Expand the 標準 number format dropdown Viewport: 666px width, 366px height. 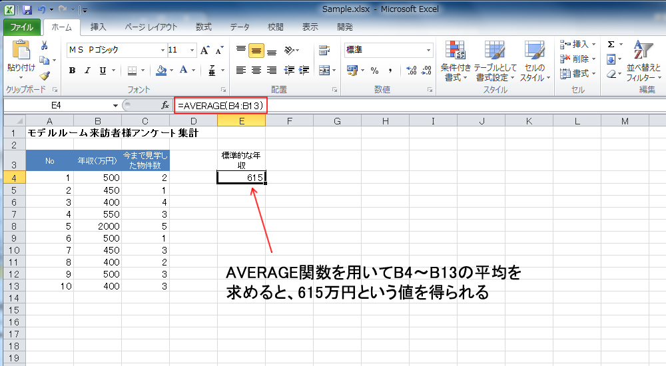(x=428, y=50)
